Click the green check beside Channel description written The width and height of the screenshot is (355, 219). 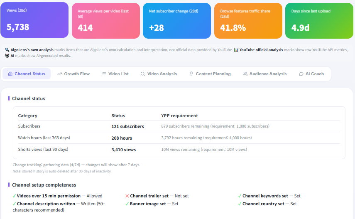[x=14, y=204]
